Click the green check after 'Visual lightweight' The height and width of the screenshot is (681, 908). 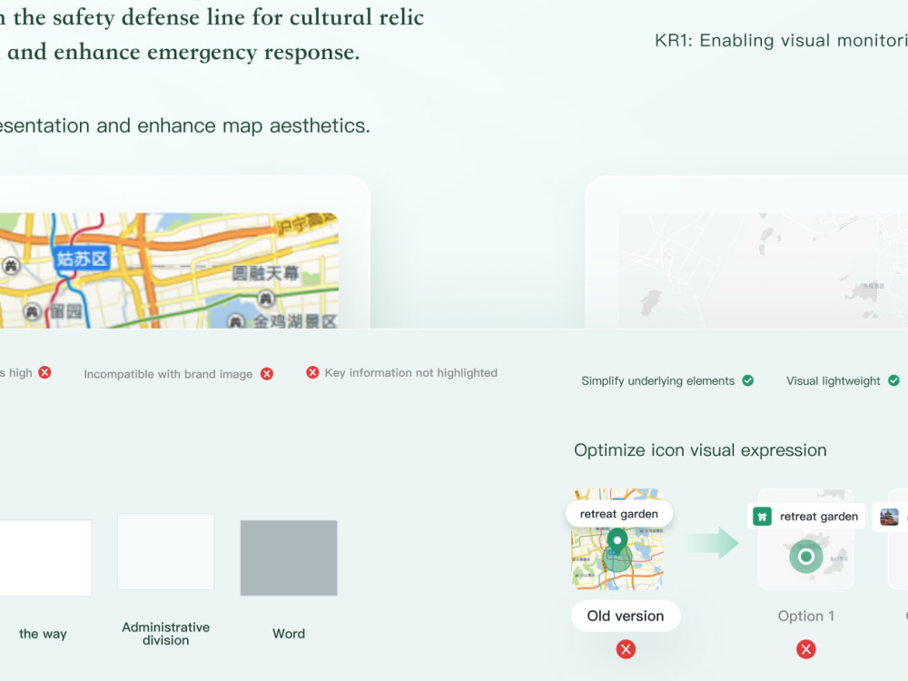pyautogui.click(x=894, y=380)
